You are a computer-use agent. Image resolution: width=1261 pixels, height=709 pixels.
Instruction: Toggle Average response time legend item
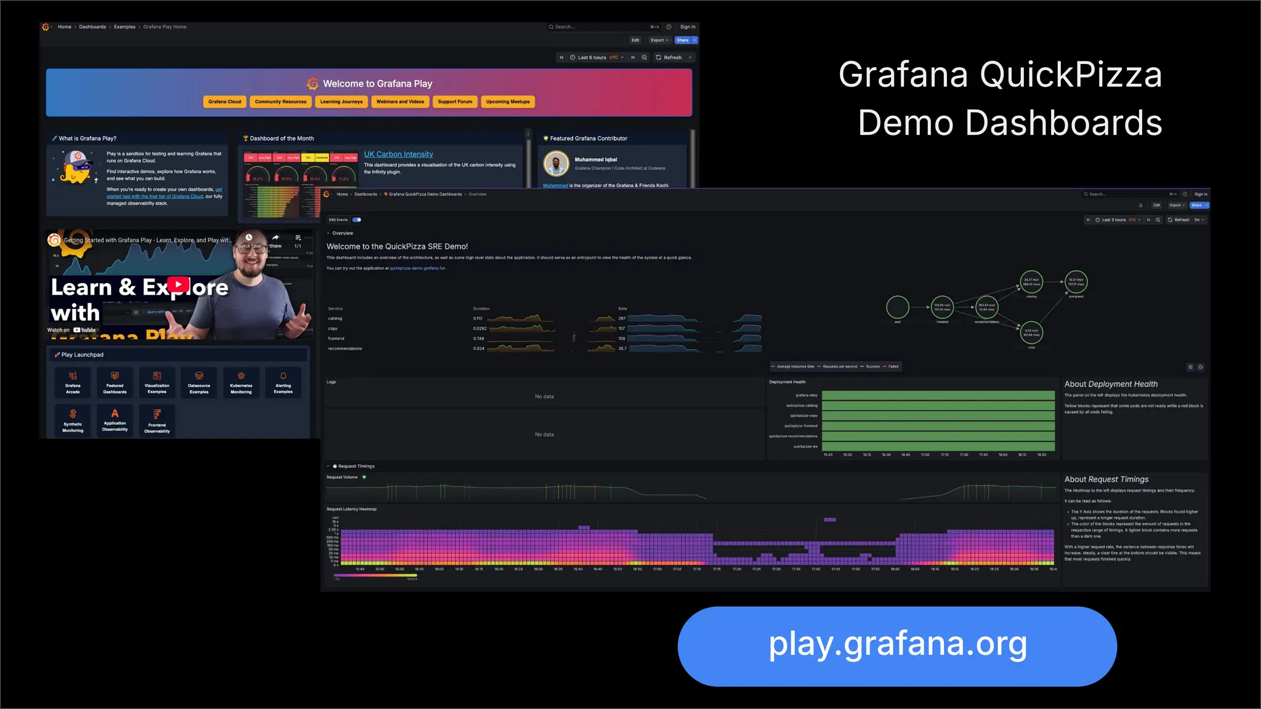click(x=792, y=366)
